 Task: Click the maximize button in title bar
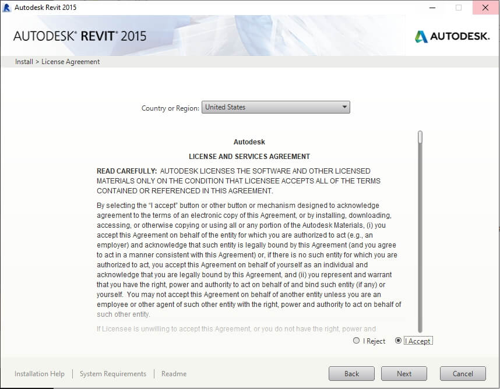[x=459, y=8]
